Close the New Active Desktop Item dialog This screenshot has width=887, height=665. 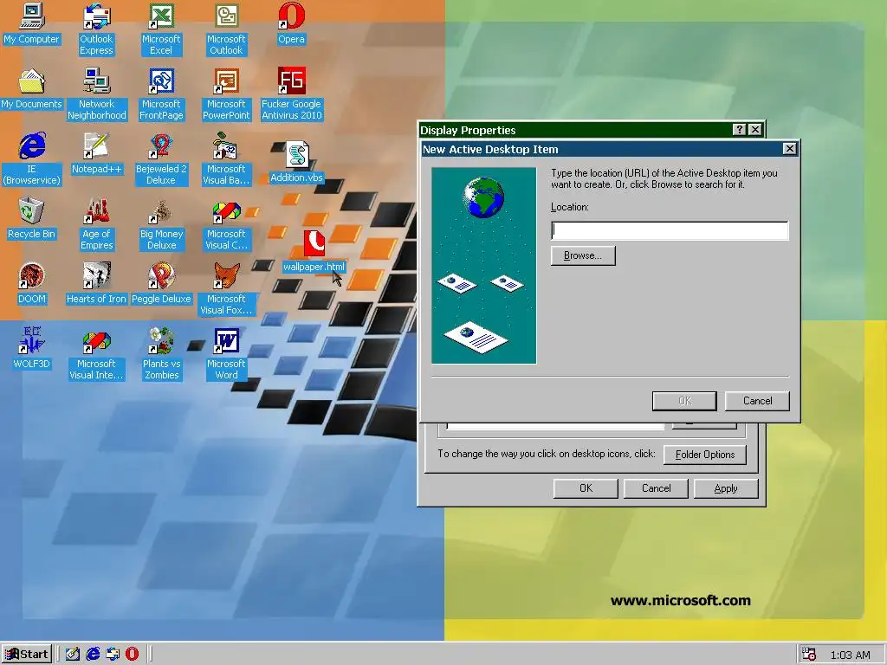tap(790, 149)
